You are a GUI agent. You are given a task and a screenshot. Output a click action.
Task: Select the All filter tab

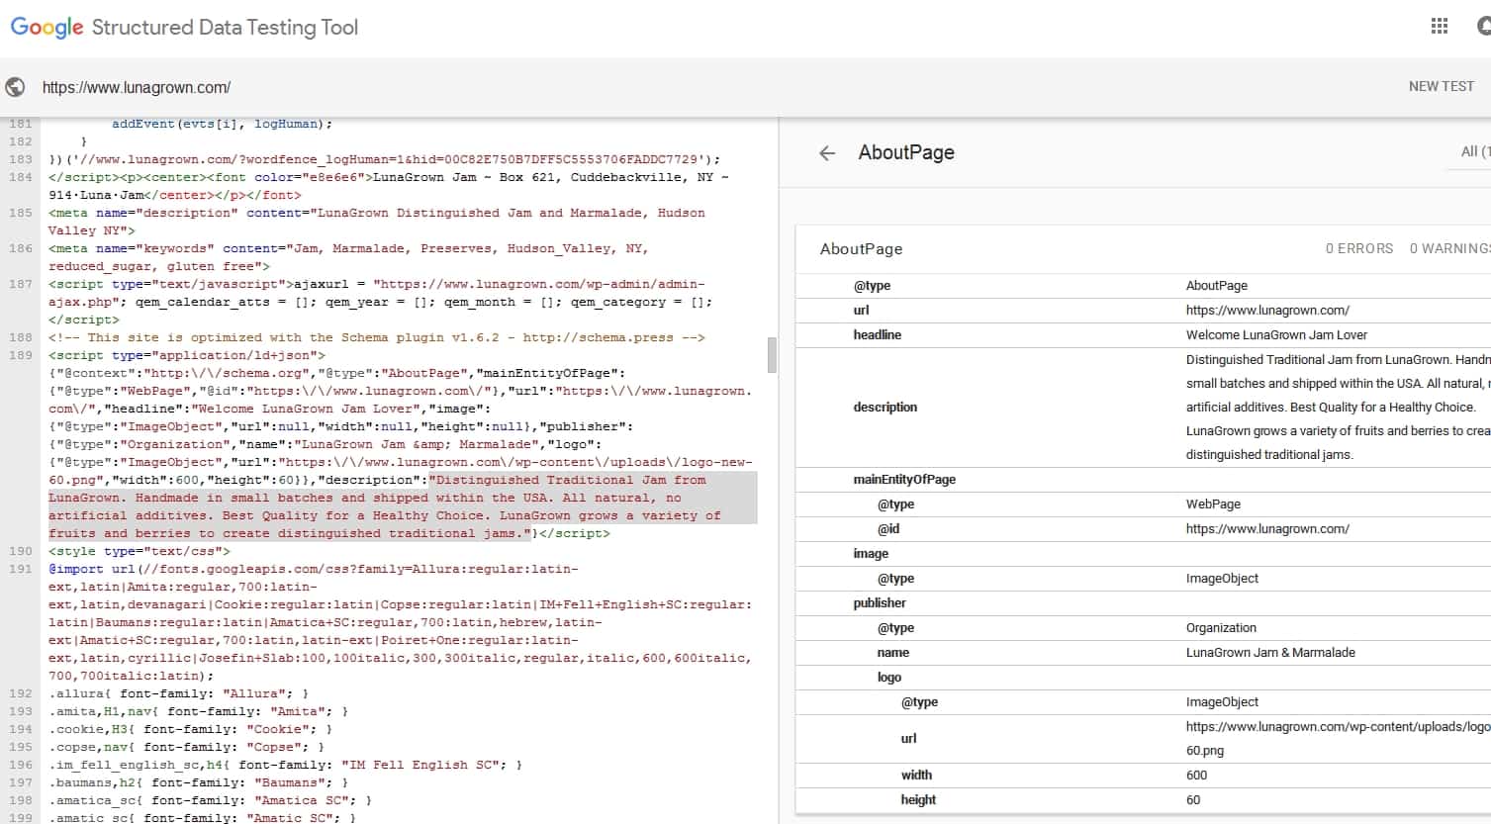[1474, 151]
